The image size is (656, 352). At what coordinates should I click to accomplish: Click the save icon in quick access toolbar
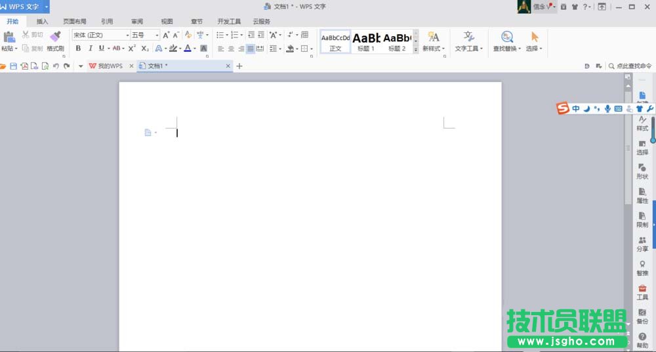(13, 66)
